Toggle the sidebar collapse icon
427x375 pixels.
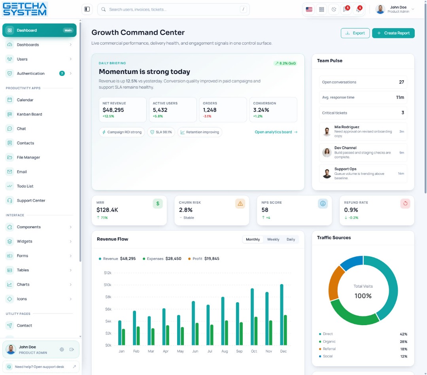coord(87,9)
